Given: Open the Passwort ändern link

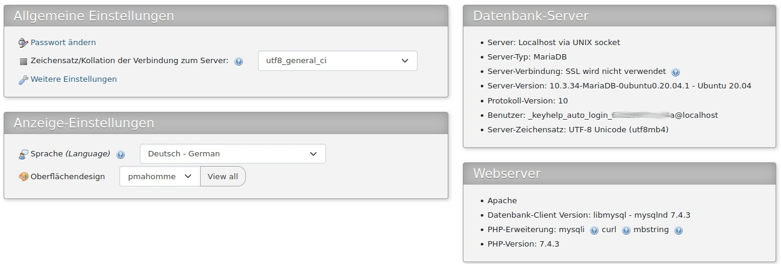Looking at the screenshot, I should tap(63, 43).
